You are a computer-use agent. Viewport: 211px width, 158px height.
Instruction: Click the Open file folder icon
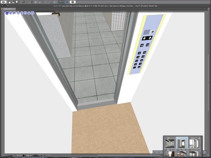pos(13,2)
